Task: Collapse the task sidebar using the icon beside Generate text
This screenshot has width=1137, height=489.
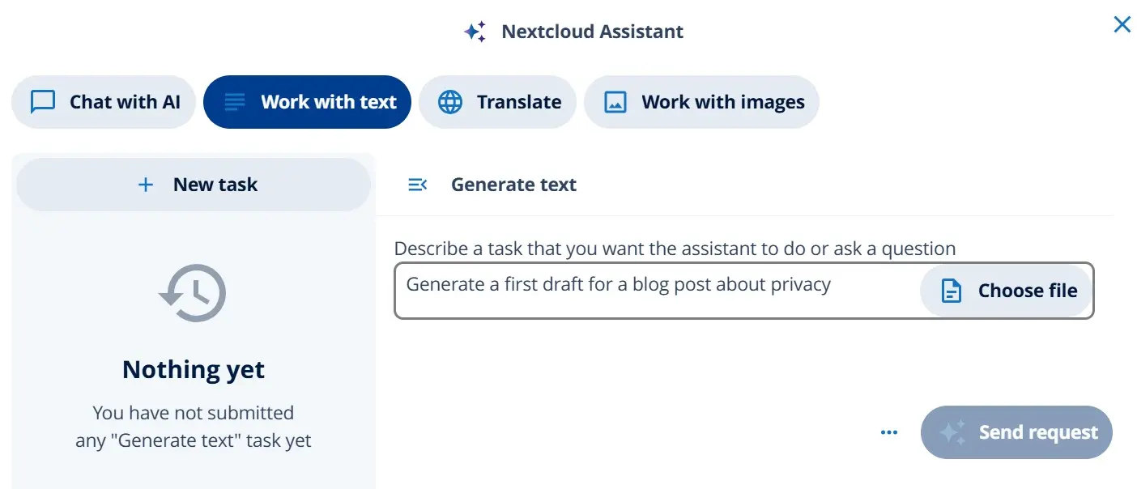Action: point(417,184)
